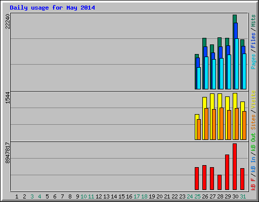Click the cyan pages bar for day 25
Image resolution: width=259 pixels, height=202 pixels.
tap(199, 78)
